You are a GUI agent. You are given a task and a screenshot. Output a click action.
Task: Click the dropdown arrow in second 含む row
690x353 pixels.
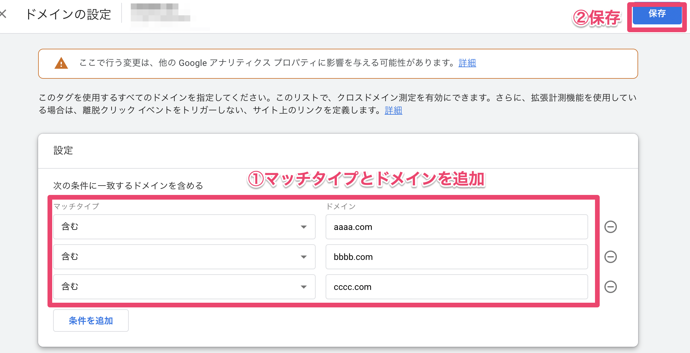303,257
